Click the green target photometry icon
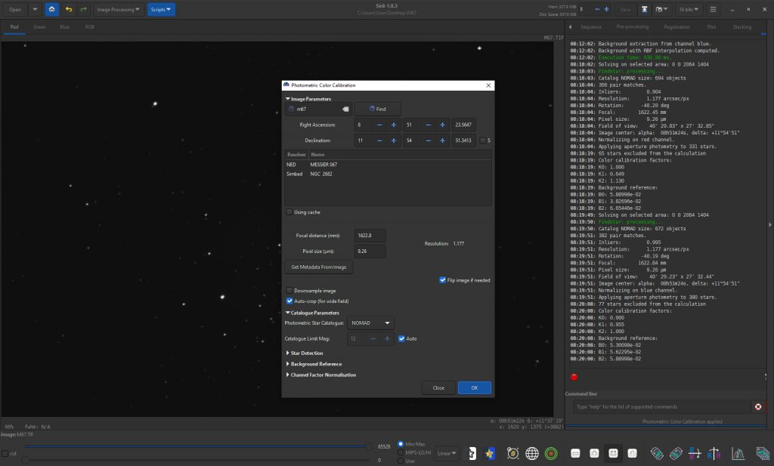 point(551,453)
